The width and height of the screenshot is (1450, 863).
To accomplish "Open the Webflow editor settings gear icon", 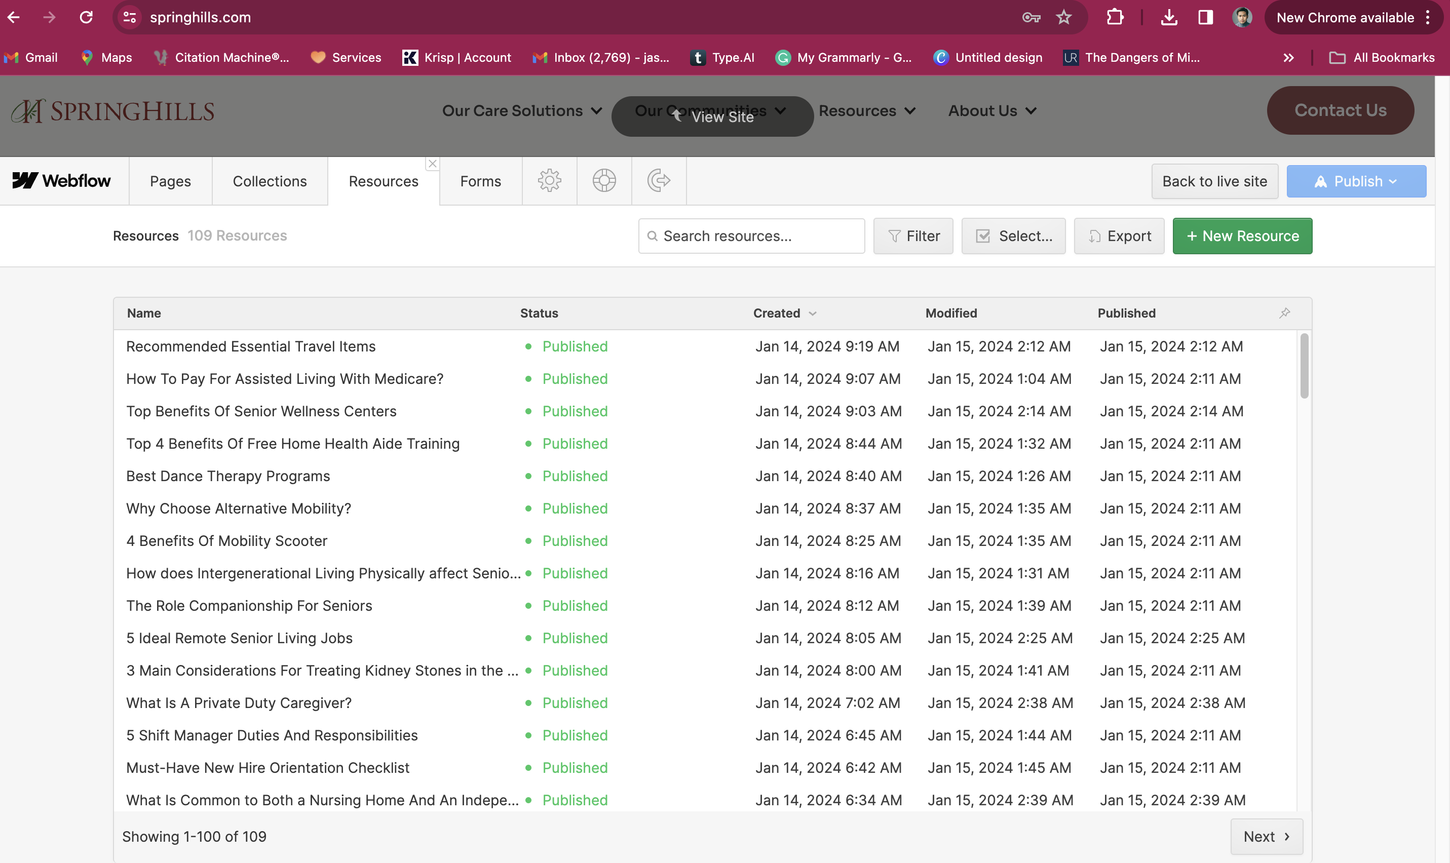I will (549, 181).
